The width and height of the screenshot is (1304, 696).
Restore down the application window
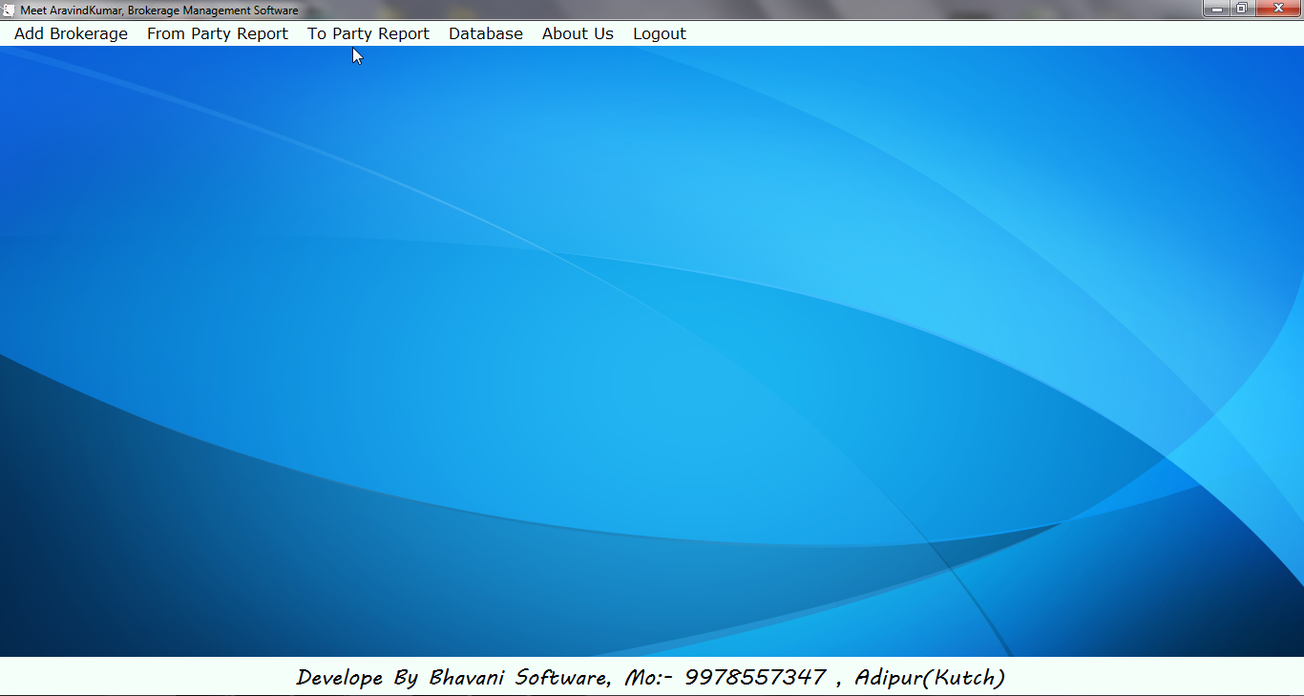(x=1242, y=9)
